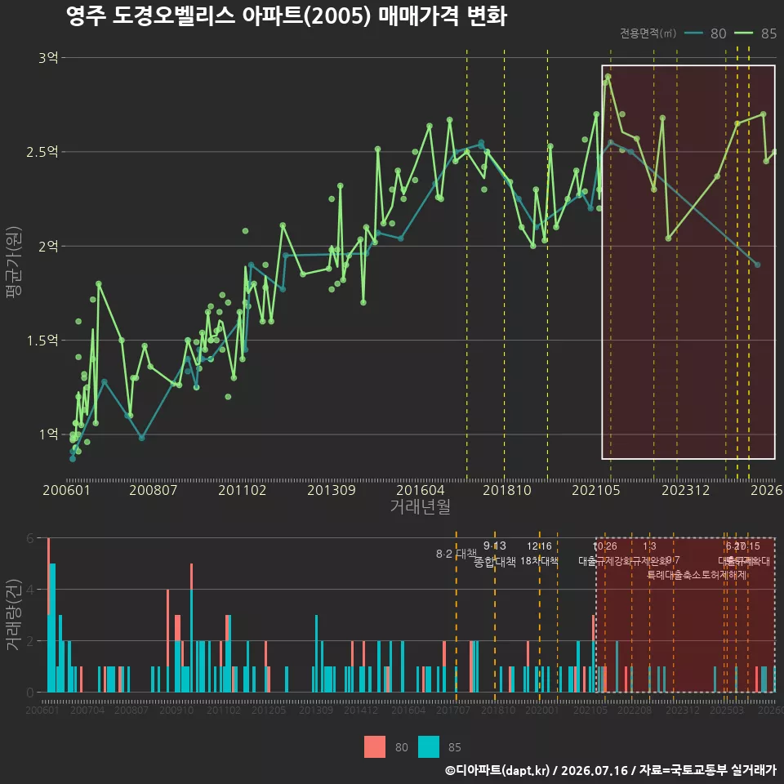The image size is (784, 784).
Task: Click the '12·16 18차대책' policy annotation
Action: pos(539,554)
